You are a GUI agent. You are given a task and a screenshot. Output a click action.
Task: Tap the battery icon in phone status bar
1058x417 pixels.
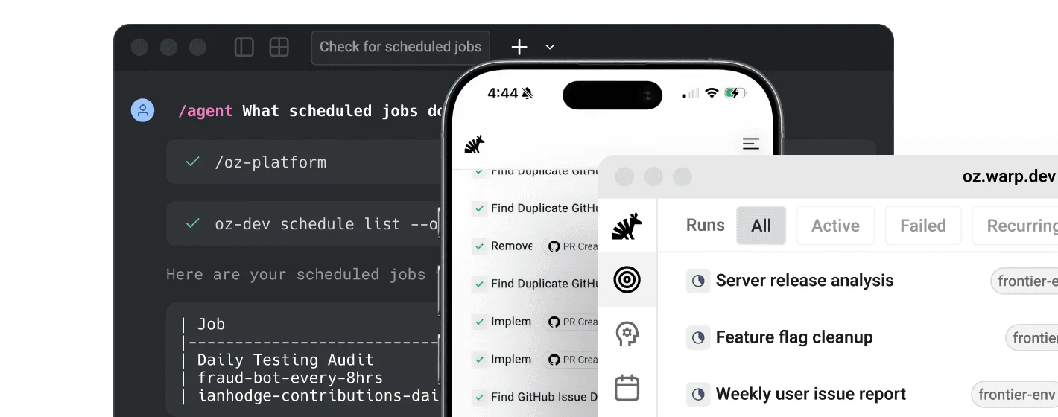click(735, 93)
